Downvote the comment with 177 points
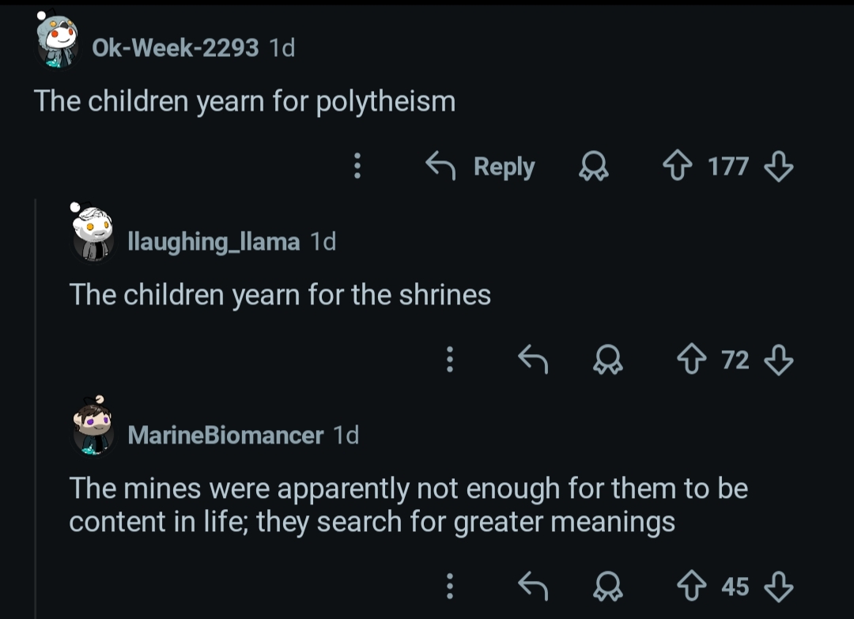This screenshot has width=854, height=619. tap(779, 166)
